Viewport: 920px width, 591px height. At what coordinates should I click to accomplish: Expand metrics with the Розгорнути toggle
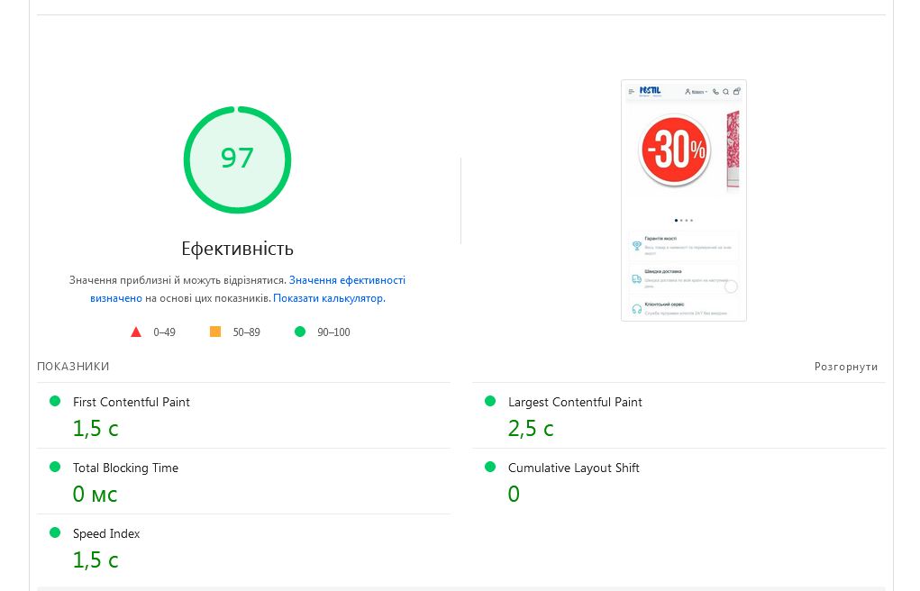(845, 367)
